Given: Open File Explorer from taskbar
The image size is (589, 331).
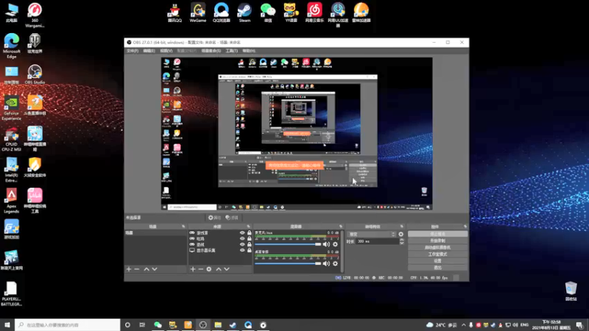Looking at the screenshot, I should [x=218, y=324].
